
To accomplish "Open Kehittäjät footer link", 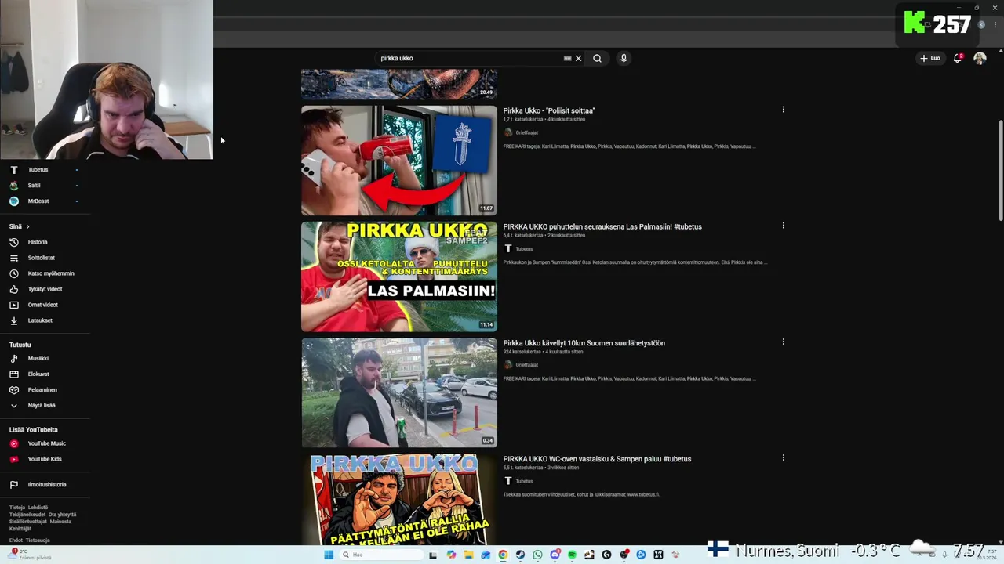I will (x=20, y=529).
